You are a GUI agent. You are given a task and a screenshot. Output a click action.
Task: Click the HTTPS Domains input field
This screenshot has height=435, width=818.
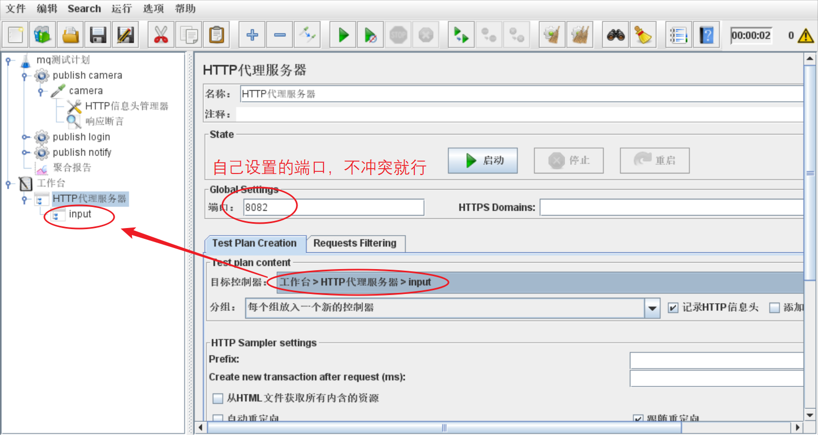671,208
